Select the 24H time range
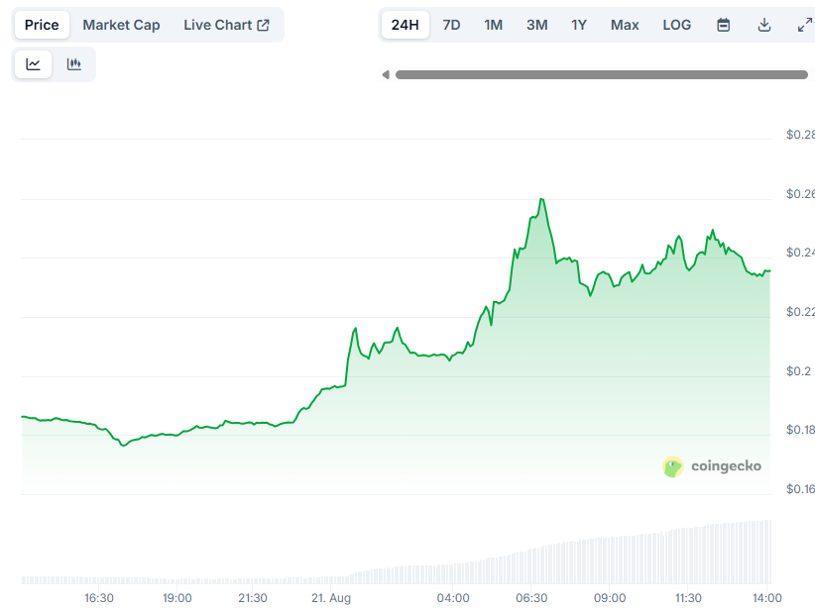815x612 pixels. tap(405, 25)
